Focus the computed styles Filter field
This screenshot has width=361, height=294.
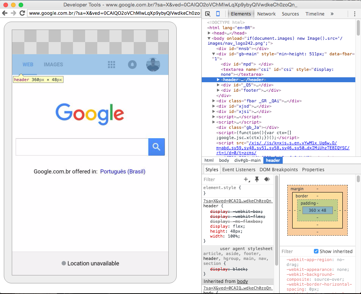point(296,251)
